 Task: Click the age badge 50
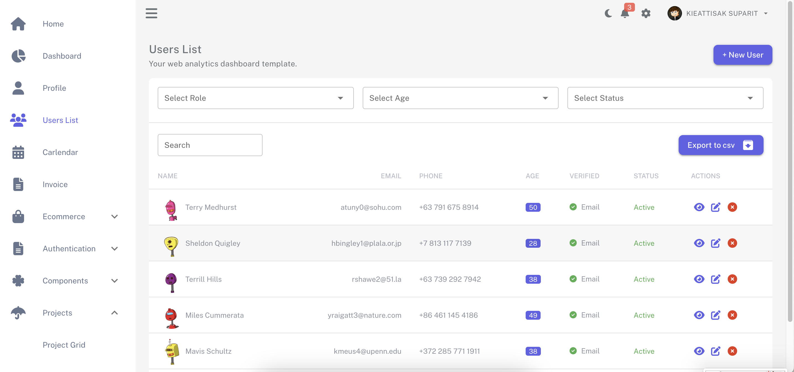[533, 207]
